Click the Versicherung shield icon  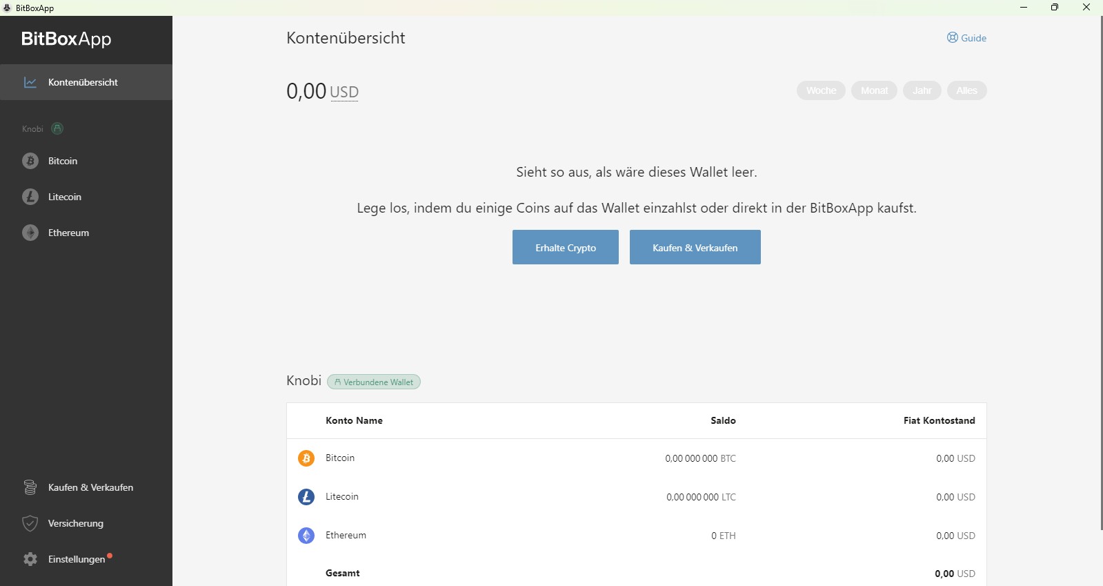30,523
